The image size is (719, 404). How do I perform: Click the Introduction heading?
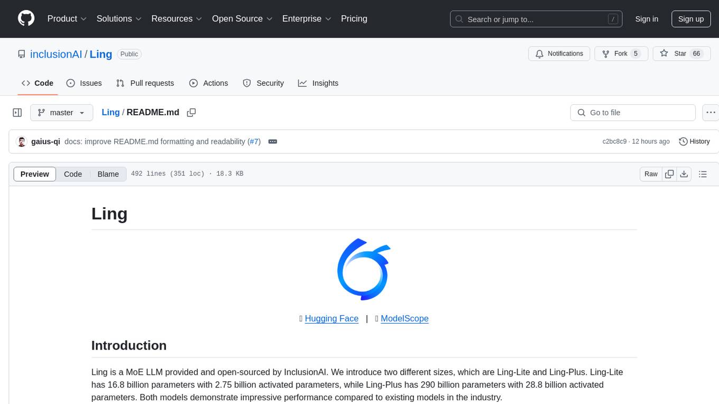click(x=129, y=345)
